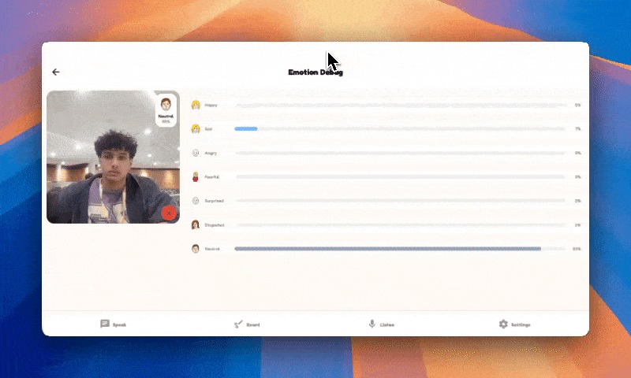The height and width of the screenshot is (378, 631).
Task: Click the Angry progress bar
Action: [401, 153]
